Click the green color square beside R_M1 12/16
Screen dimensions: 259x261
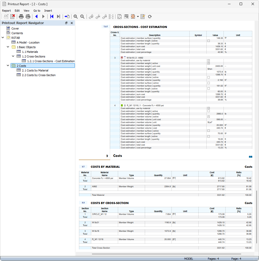[122, 105]
